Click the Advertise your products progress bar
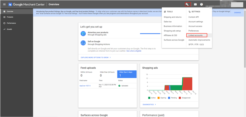 click(150, 33)
